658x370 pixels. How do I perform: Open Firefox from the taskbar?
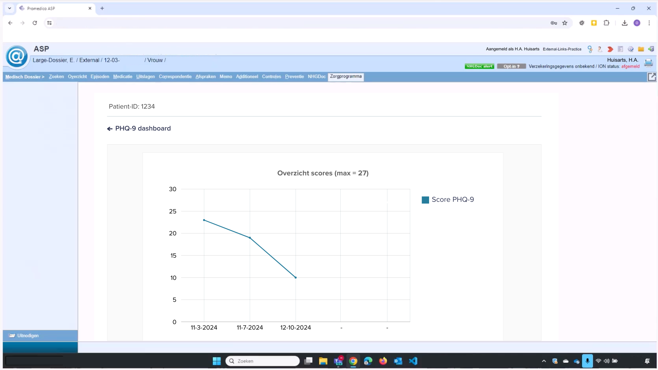pyautogui.click(x=383, y=361)
